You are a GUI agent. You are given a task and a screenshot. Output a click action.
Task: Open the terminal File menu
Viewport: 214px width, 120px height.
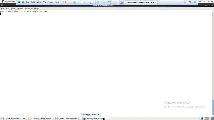click(x=2, y=8)
